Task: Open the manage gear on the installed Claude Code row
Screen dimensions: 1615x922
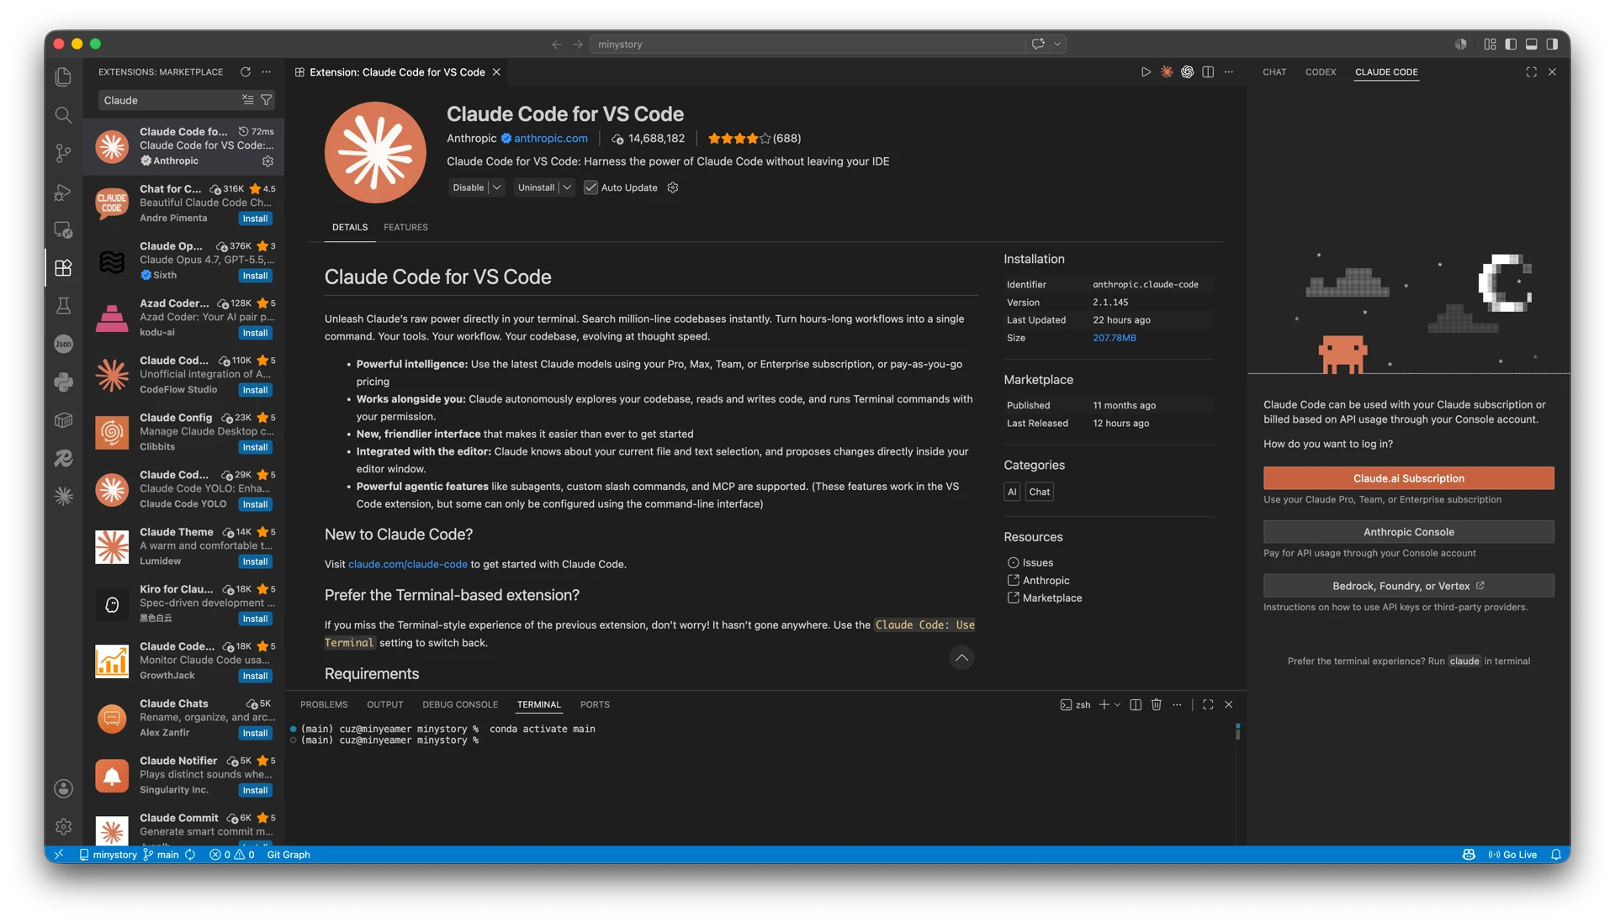Action: (267, 161)
